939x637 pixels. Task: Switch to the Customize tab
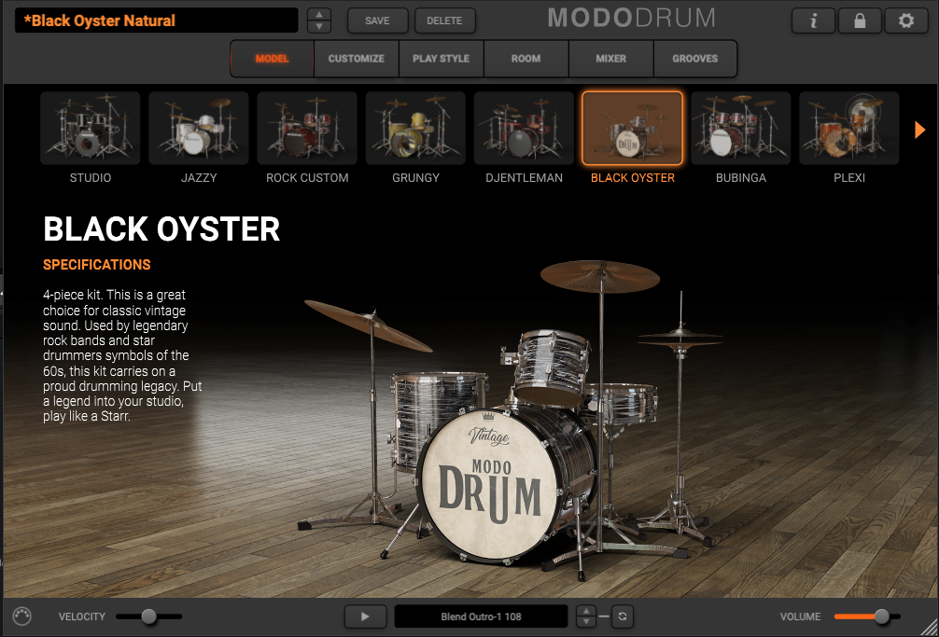tap(357, 59)
